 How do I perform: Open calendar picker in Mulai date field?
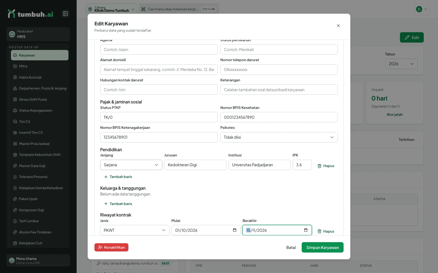tap(235, 230)
